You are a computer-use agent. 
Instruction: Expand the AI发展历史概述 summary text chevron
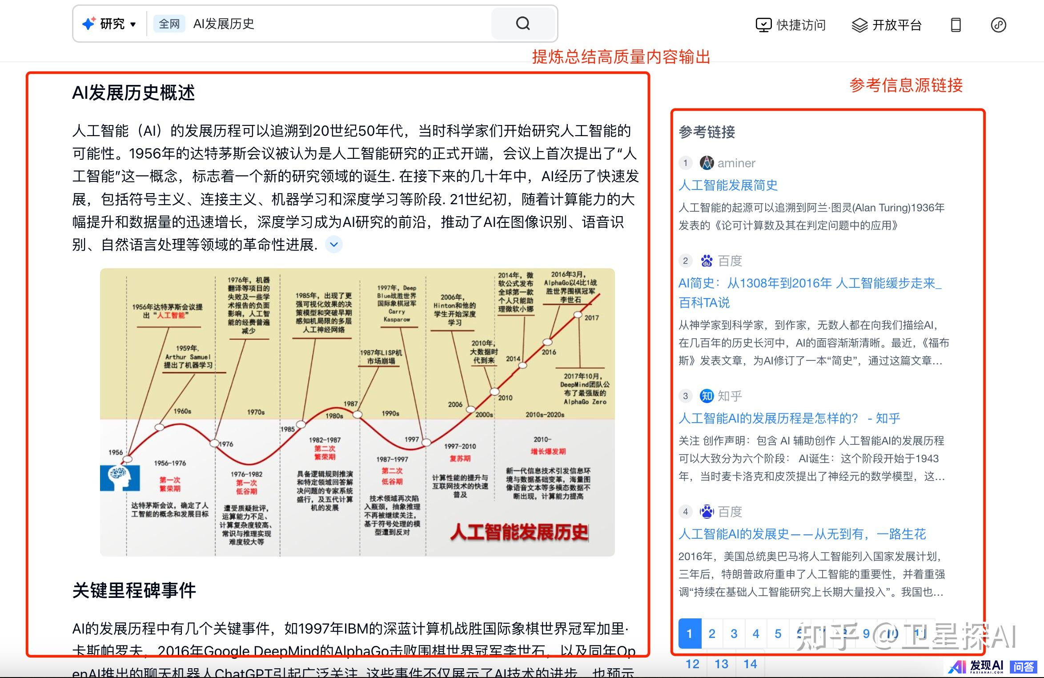coord(334,244)
